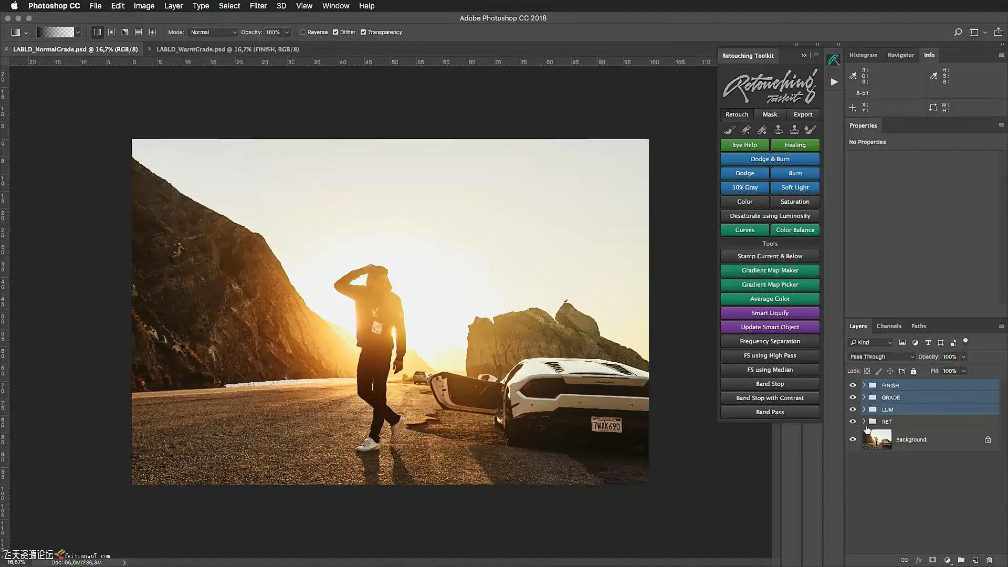
Task: Hide the Background layer visibility eye
Action: pos(853,439)
